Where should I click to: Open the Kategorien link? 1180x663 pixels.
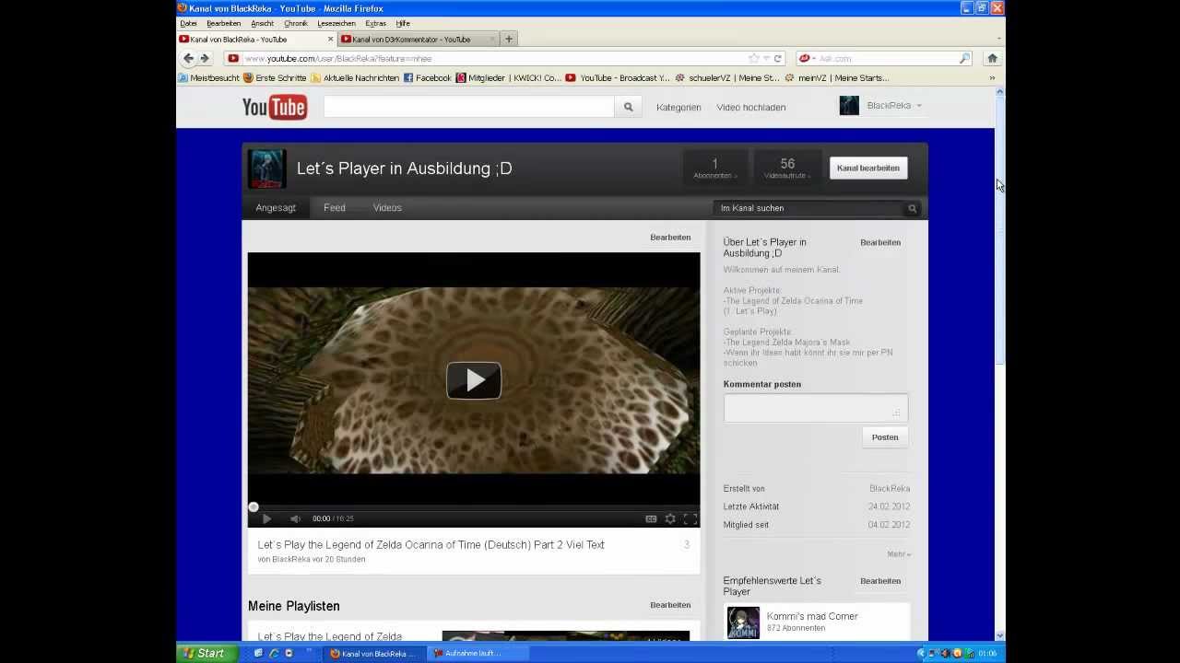pyautogui.click(x=678, y=108)
